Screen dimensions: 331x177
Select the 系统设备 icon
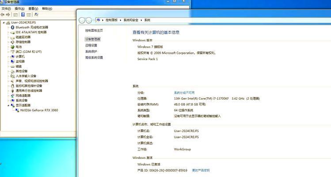(12, 100)
